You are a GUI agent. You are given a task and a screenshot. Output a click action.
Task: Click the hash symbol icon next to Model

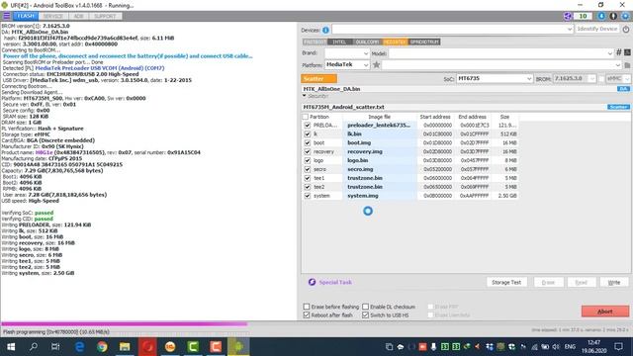618,52
